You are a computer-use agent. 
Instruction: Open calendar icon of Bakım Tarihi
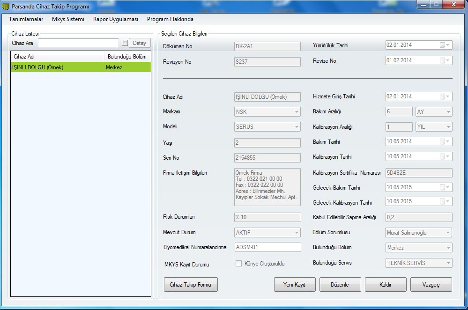coord(445,141)
